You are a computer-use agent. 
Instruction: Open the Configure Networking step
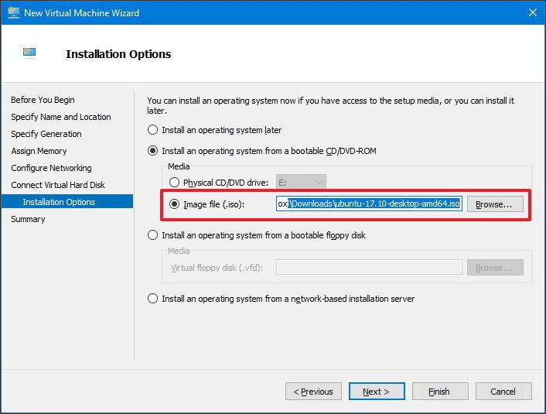(51, 168)
